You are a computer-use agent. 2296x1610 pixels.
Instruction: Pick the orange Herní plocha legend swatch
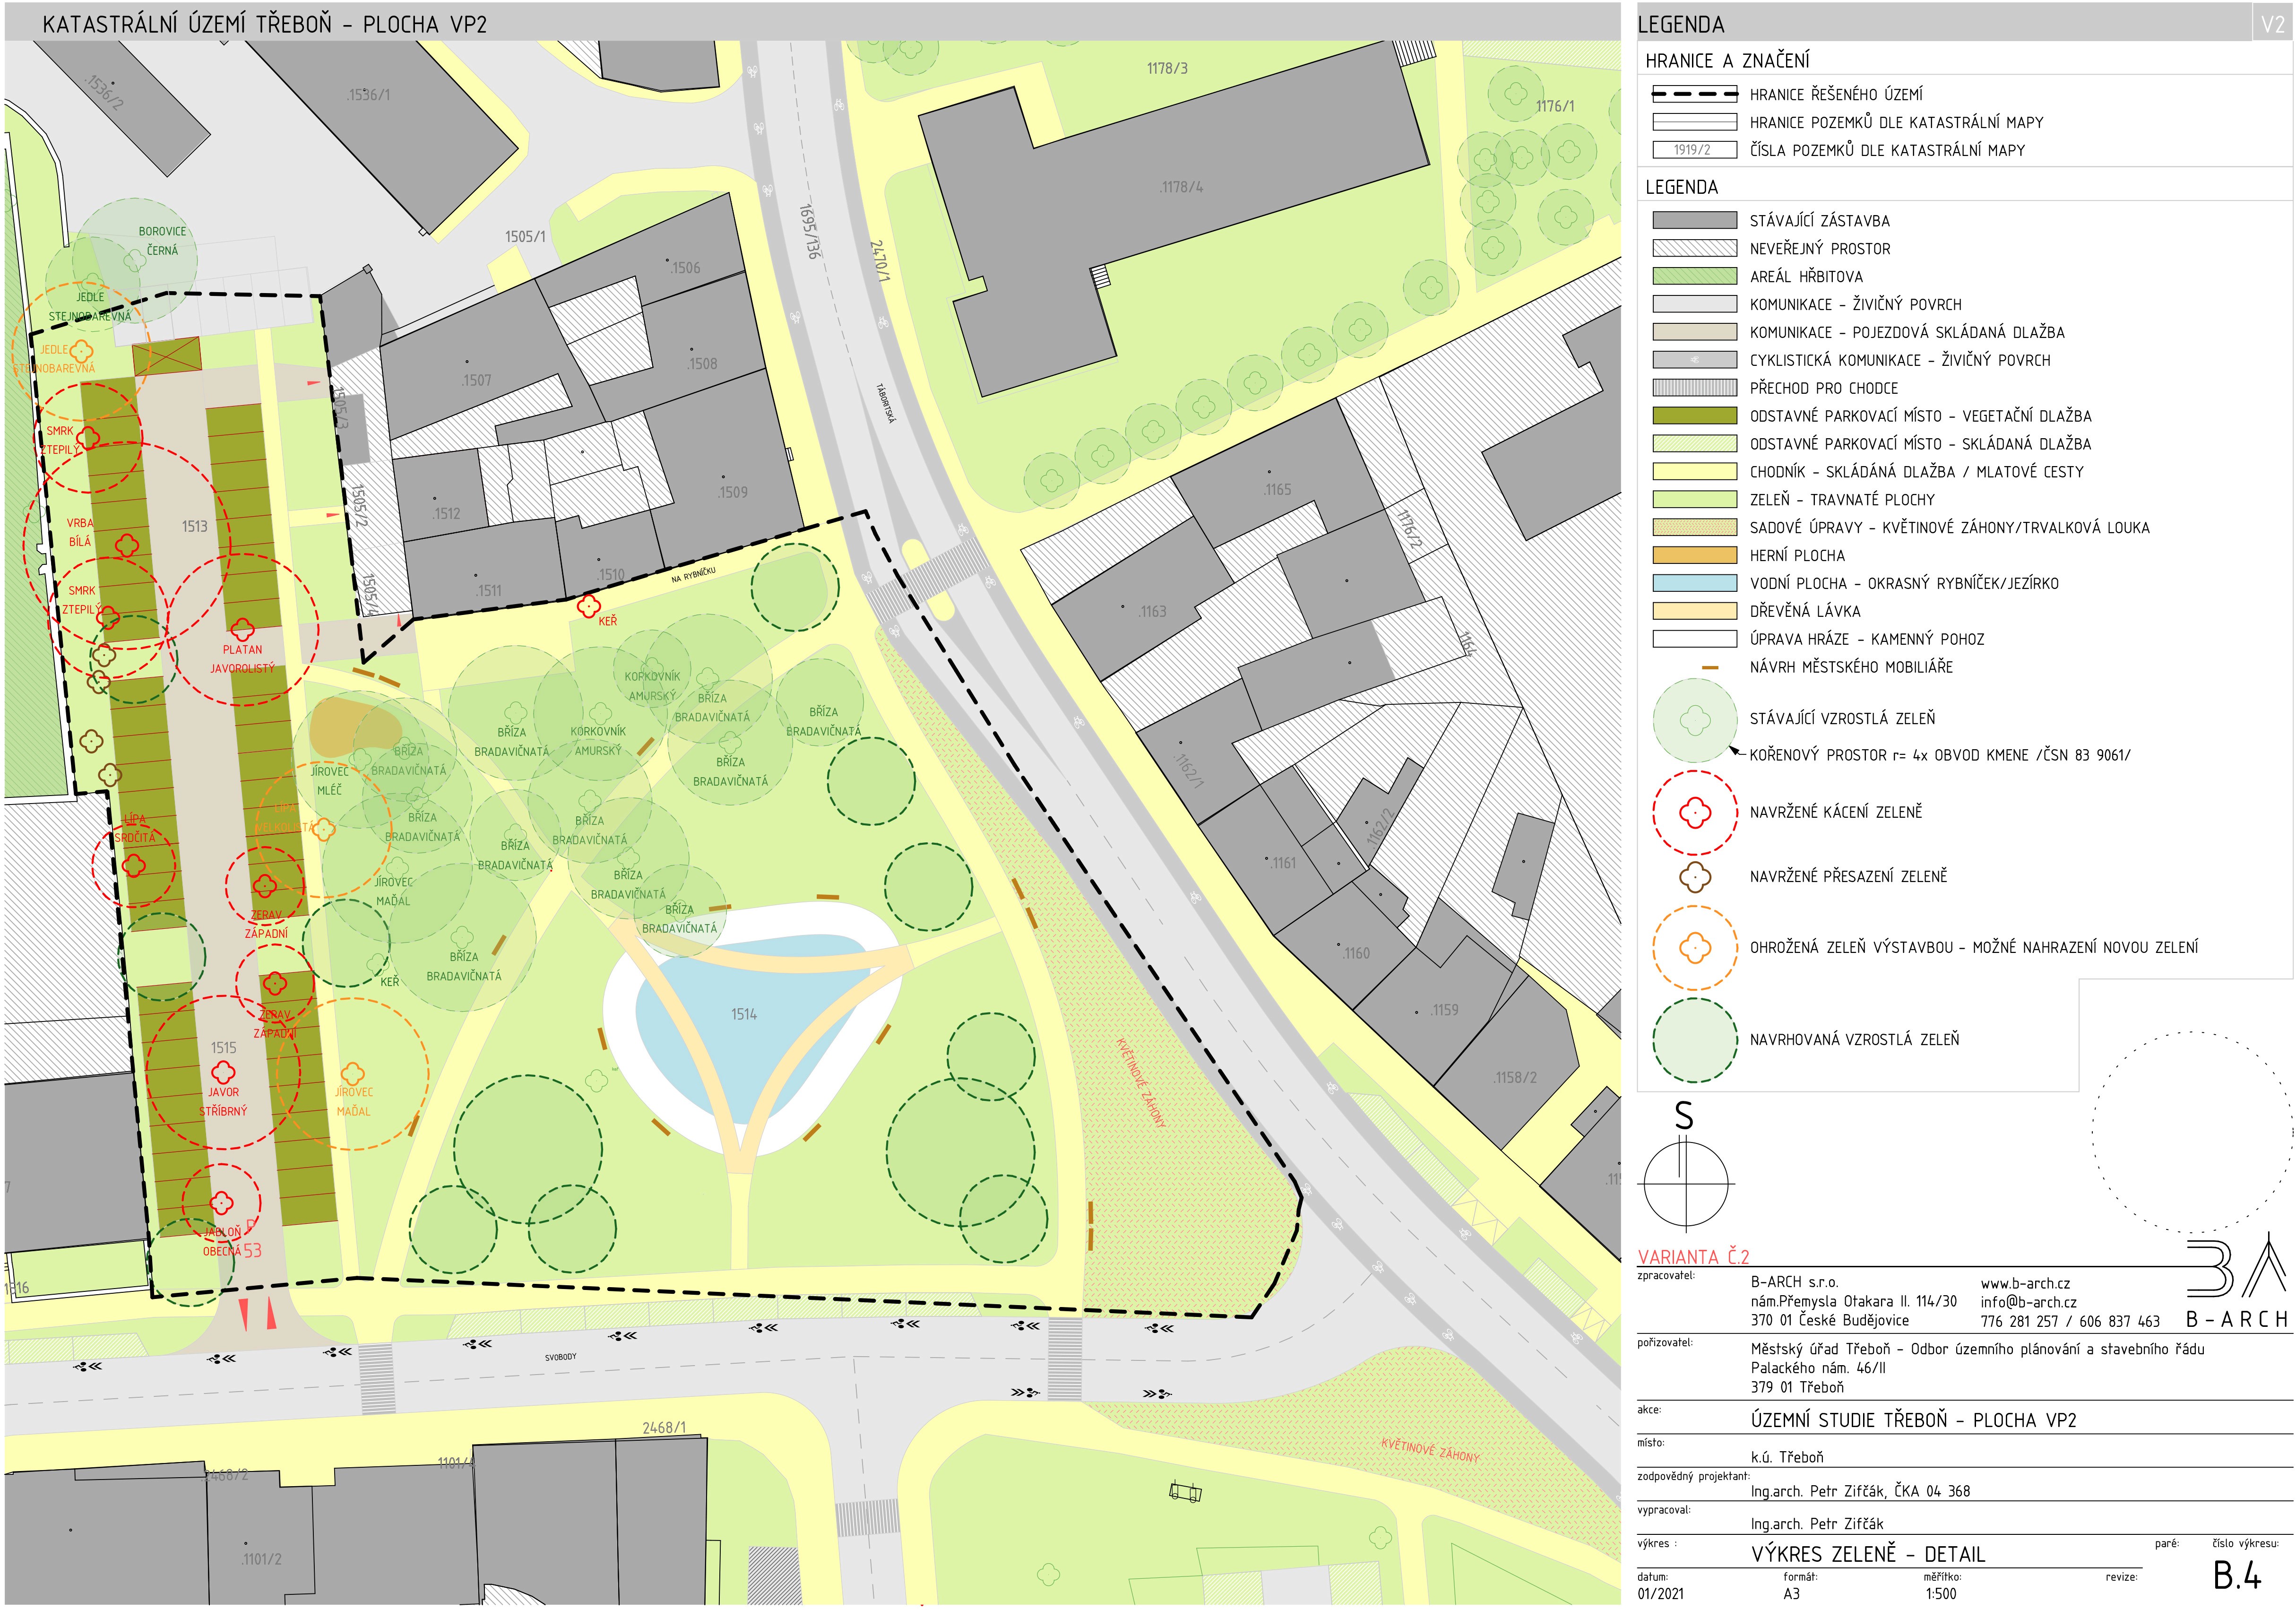click(x=1694, y=555)
